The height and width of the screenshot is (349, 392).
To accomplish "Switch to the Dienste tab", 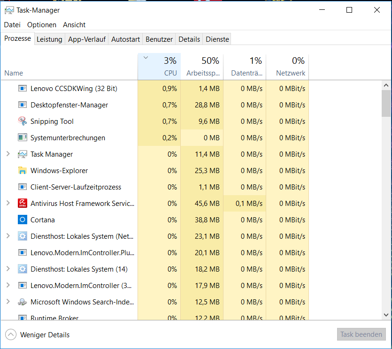I will (x=217, y=39).
